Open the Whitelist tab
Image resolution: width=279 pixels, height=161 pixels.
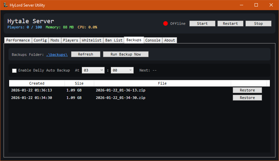point(92,40)
